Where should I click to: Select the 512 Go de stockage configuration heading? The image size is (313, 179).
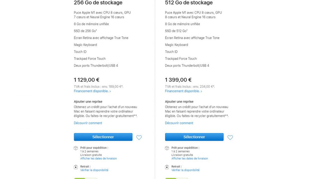[189, 2]
